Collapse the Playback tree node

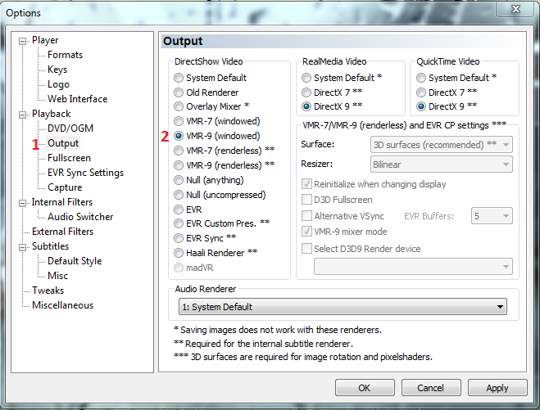click(22, 115)
